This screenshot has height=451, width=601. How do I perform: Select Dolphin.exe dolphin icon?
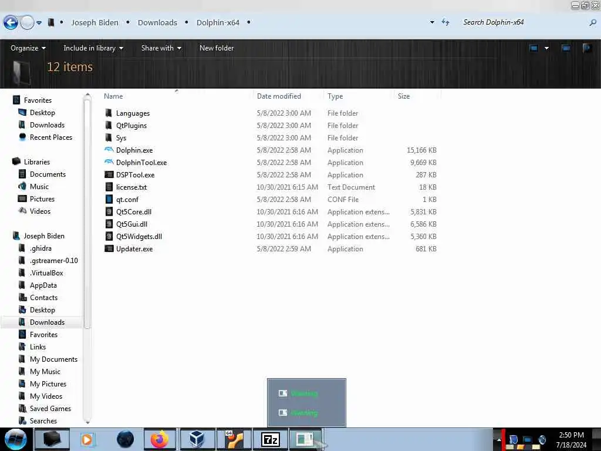pos(109,150)
